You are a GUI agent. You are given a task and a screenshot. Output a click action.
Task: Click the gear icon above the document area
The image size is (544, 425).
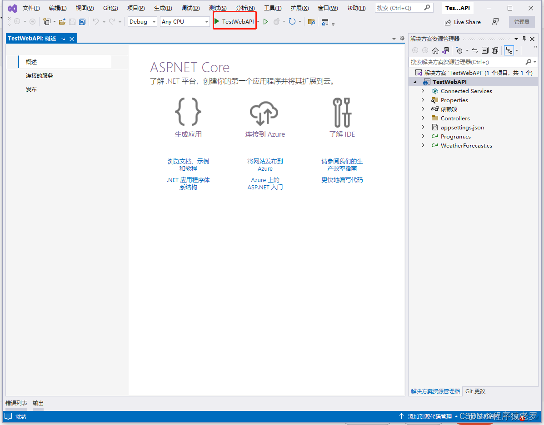pyautogui.click(x=402, y=39)
